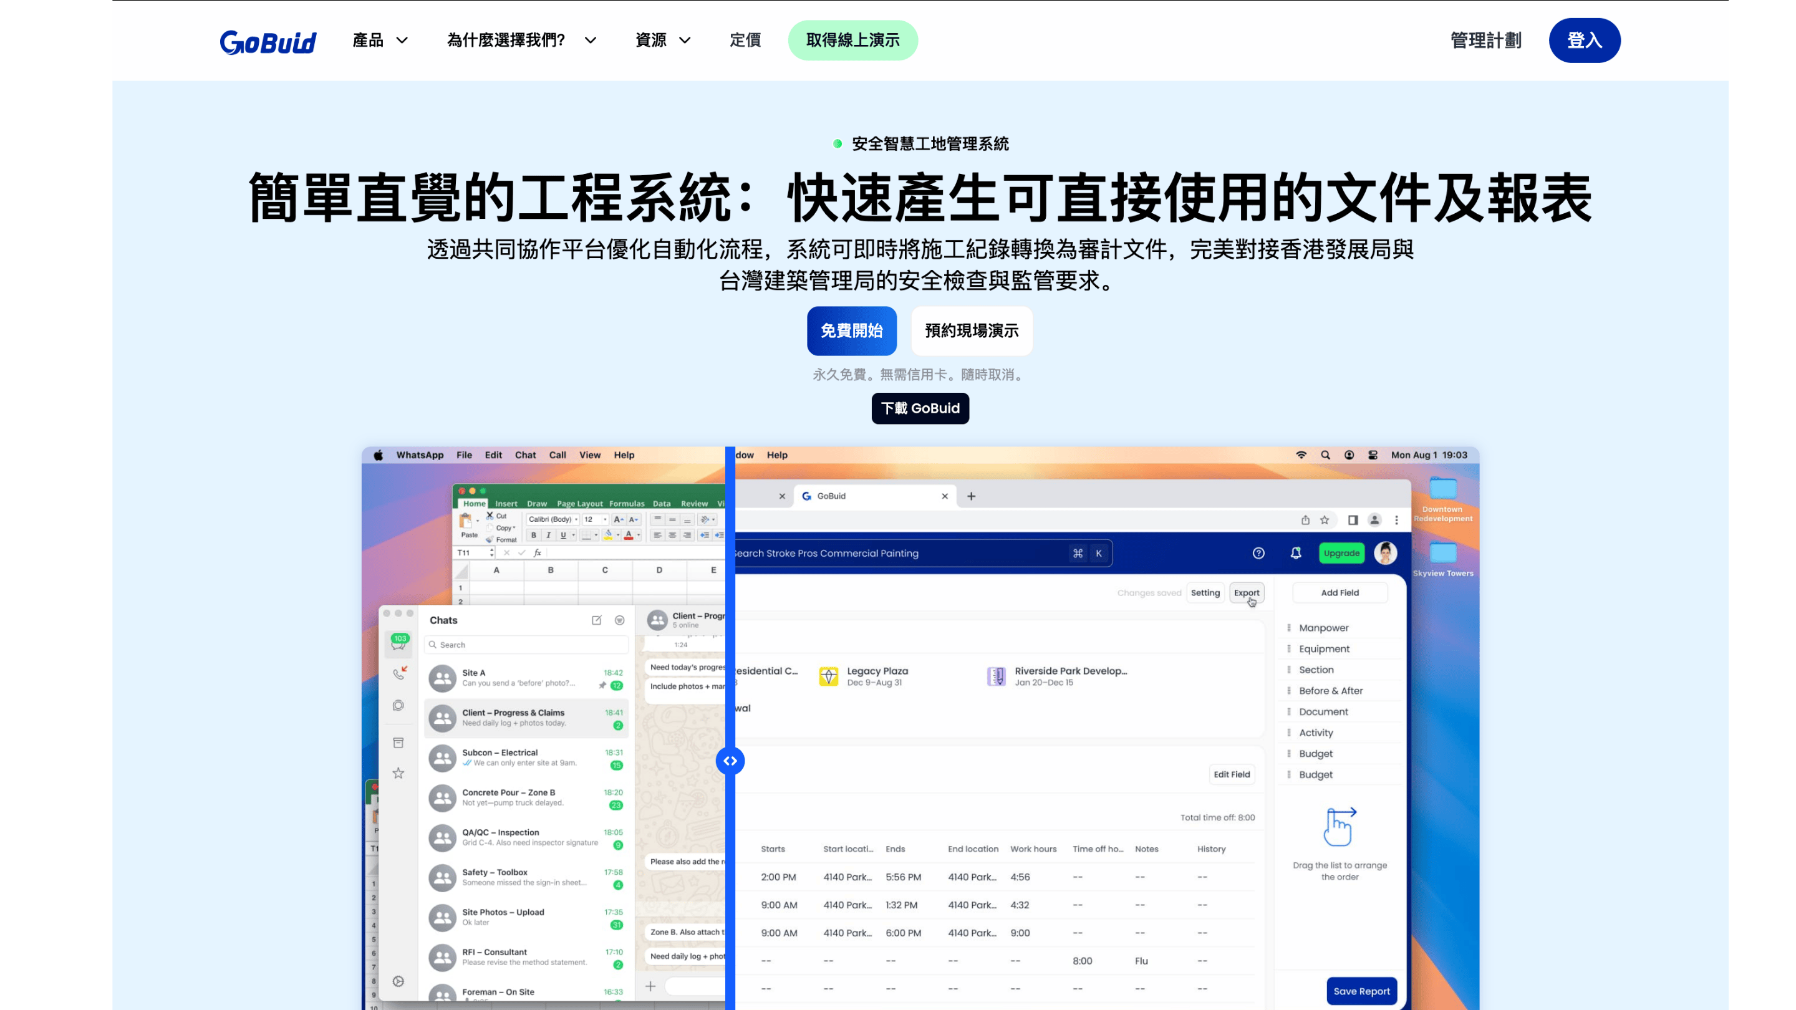The width and height of the screenshot is (1796, 1010).
Task: Toggle italic formatting in the Excel toolbar
Action: coord(549,534)
